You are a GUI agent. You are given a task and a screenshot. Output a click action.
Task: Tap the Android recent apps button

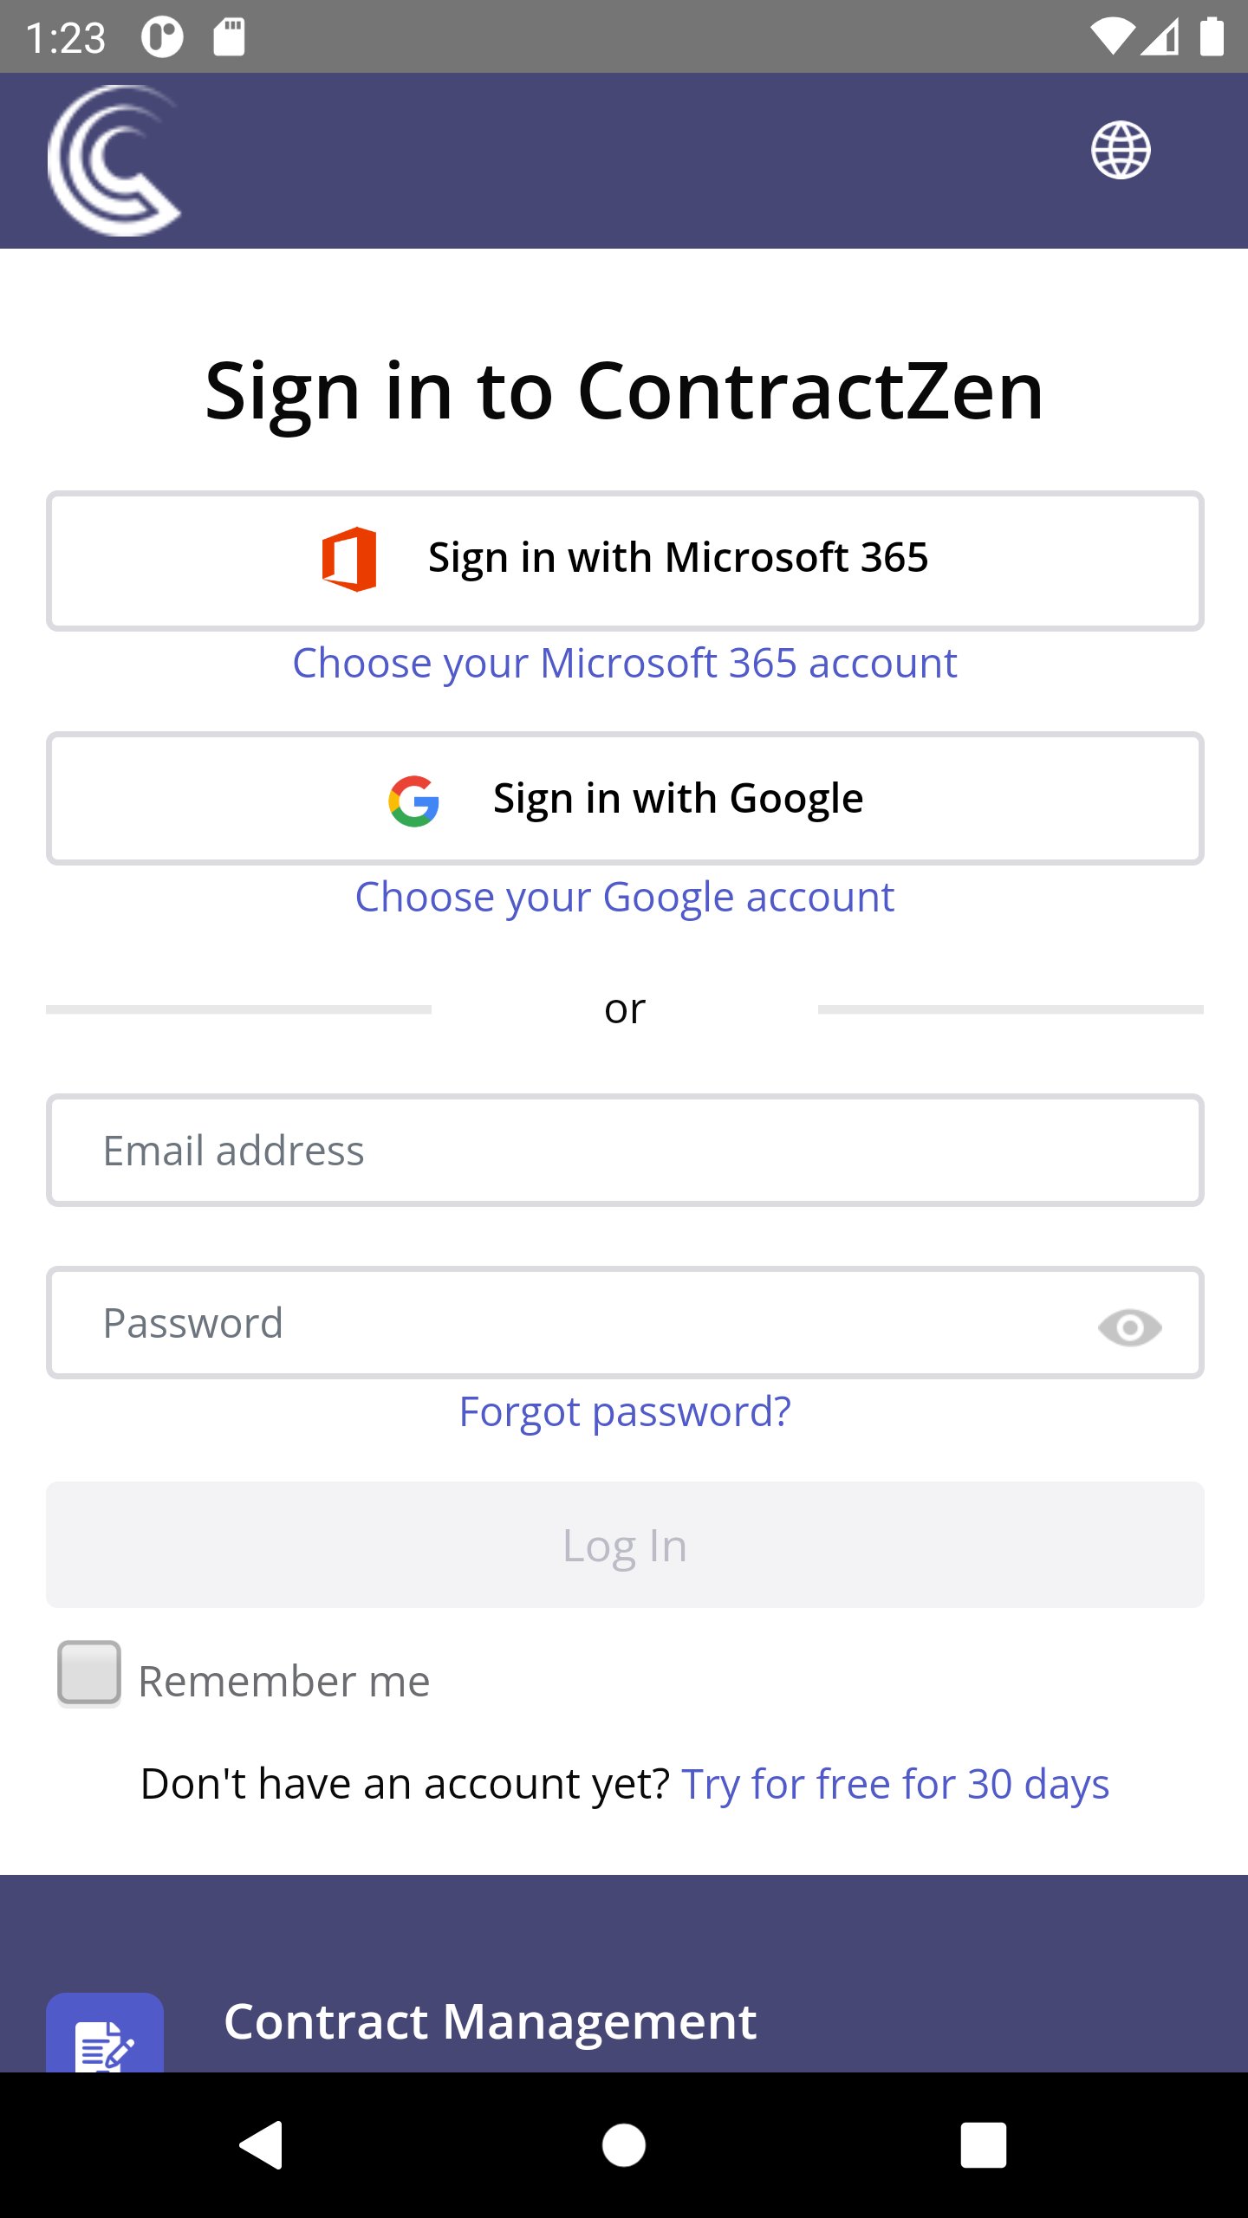[983, 2145]
